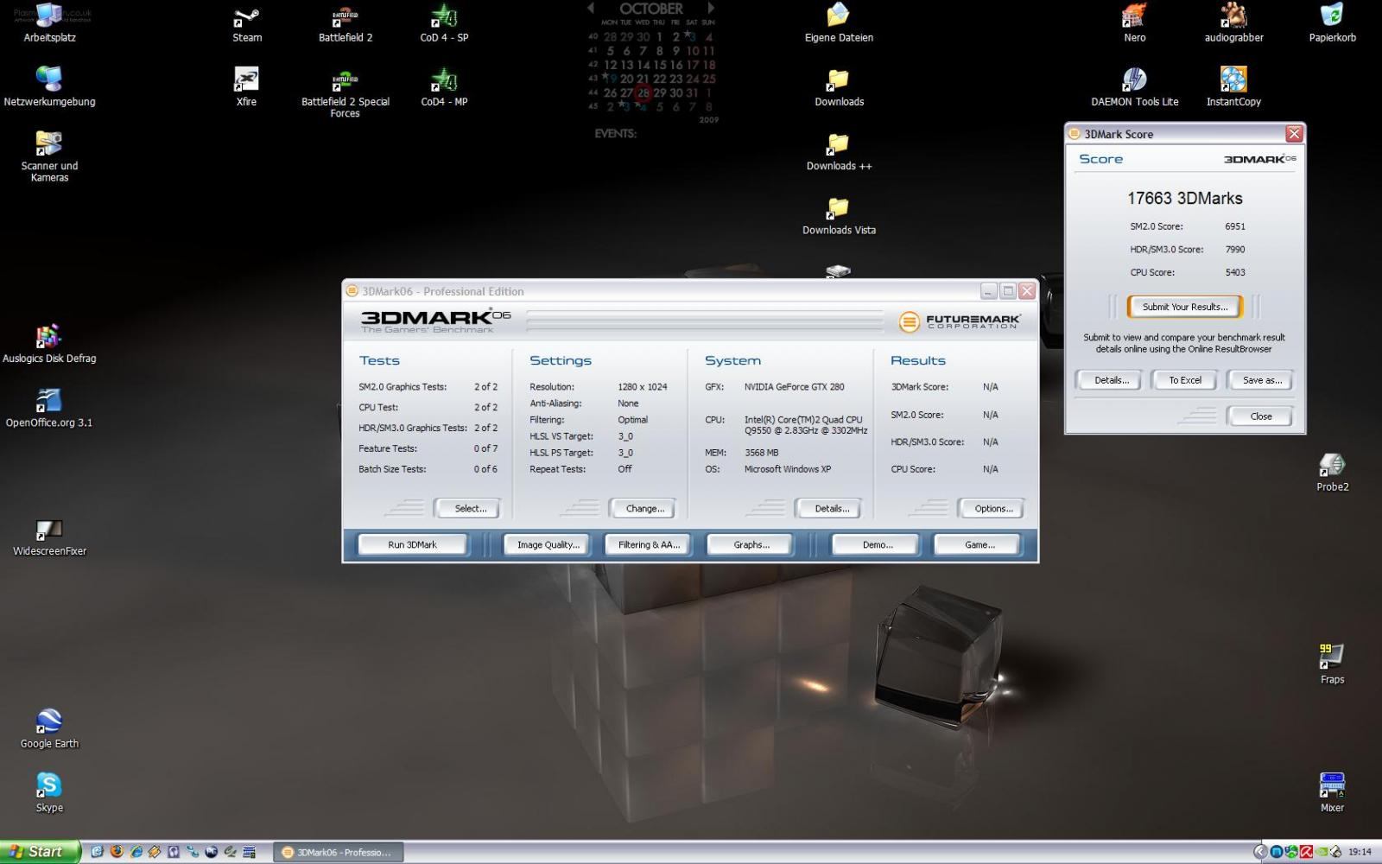Click the NVIDIA GeForce GTX 280 text
Screen dimensions: 1382x864
(794, 387)
